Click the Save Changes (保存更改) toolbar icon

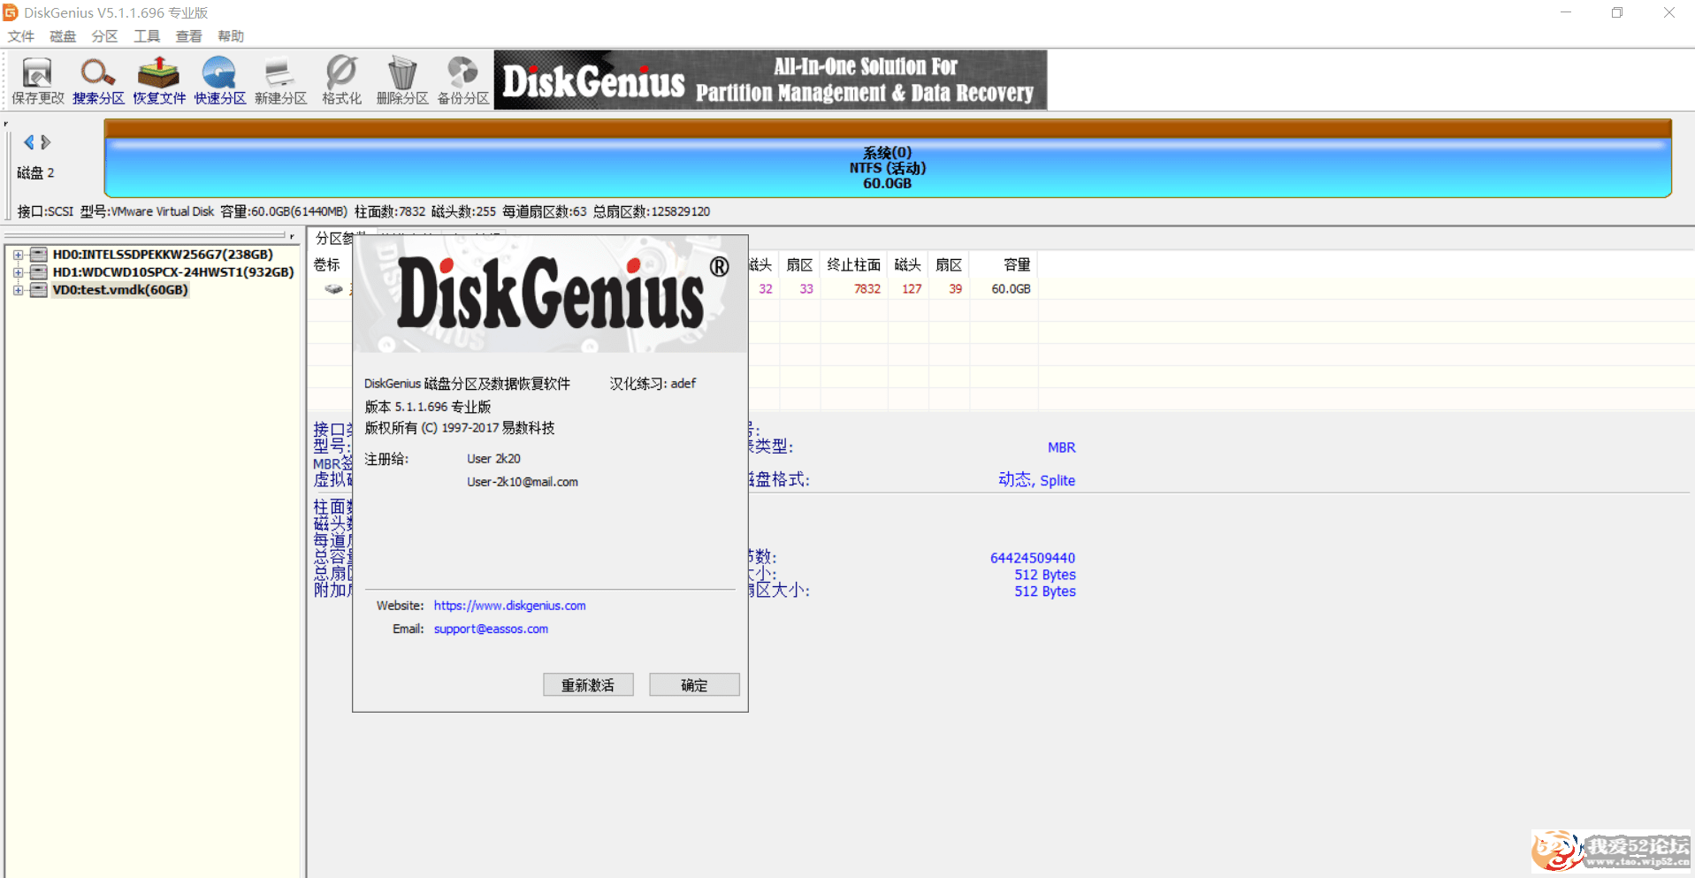37,80
